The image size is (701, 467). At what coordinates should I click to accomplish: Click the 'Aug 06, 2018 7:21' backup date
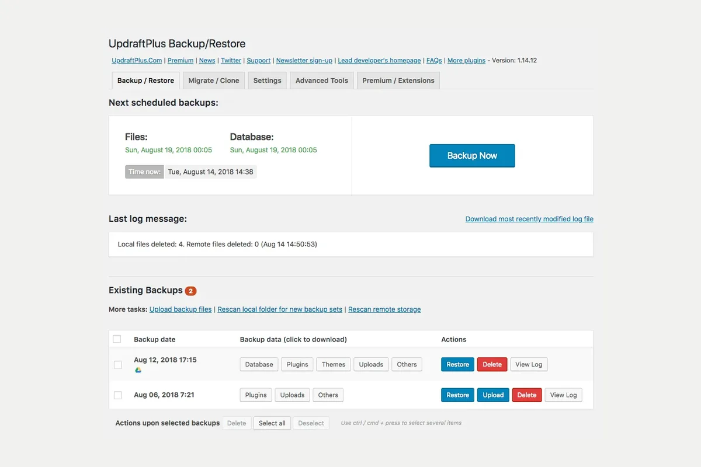pyautogui.click(x=164, y=395)
